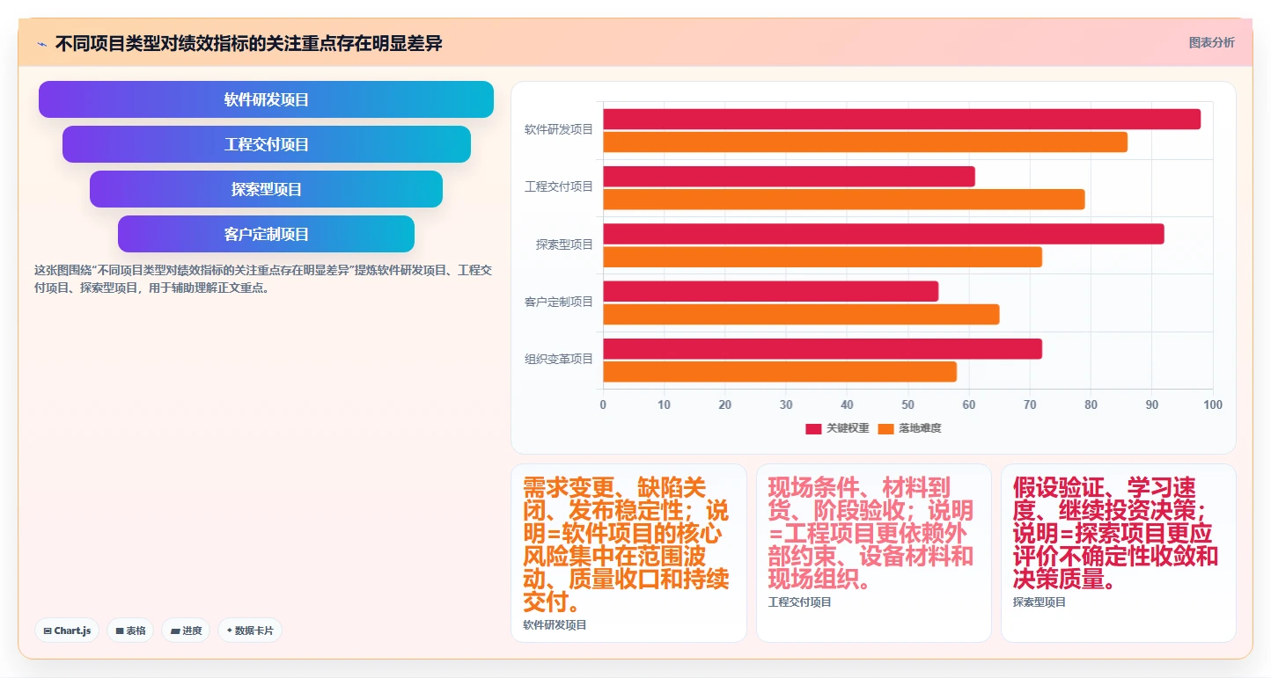Click the icon beside the slide title
The image size is (1271, 678).
coord(42,43)
